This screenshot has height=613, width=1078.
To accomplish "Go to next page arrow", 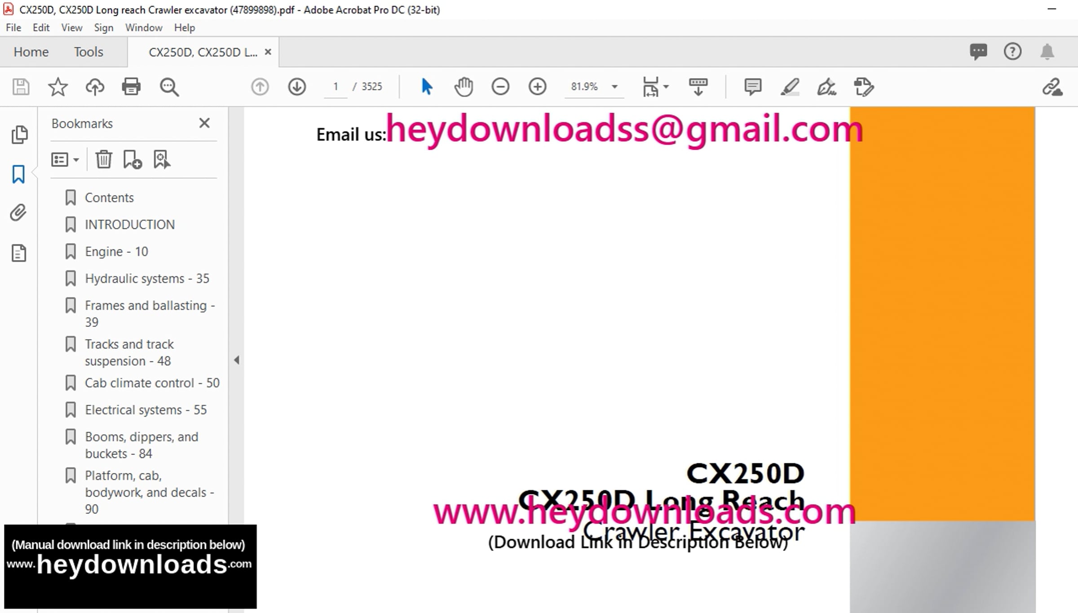I will [x=297, y=87].
